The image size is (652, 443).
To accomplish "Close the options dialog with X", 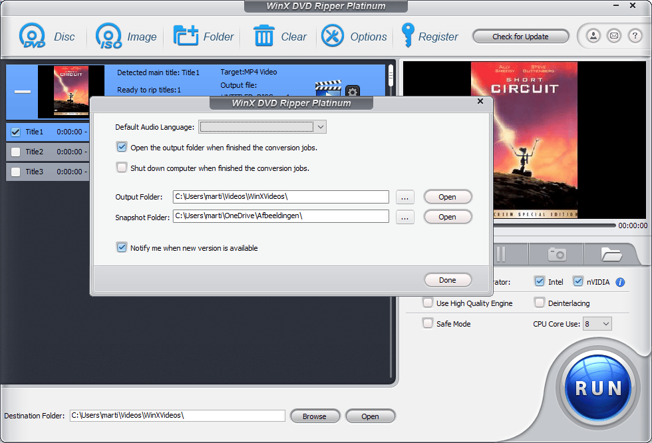I will (480, 101).
